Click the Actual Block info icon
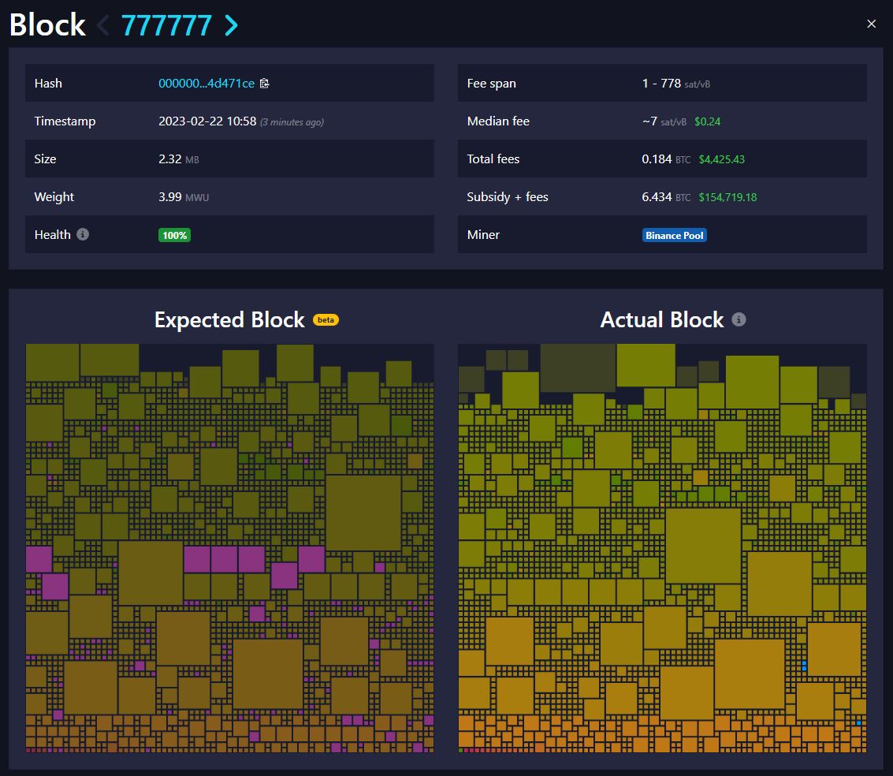The width and height of the screenshot is (893, 776). pyautogui.click(x=739, y=319)
